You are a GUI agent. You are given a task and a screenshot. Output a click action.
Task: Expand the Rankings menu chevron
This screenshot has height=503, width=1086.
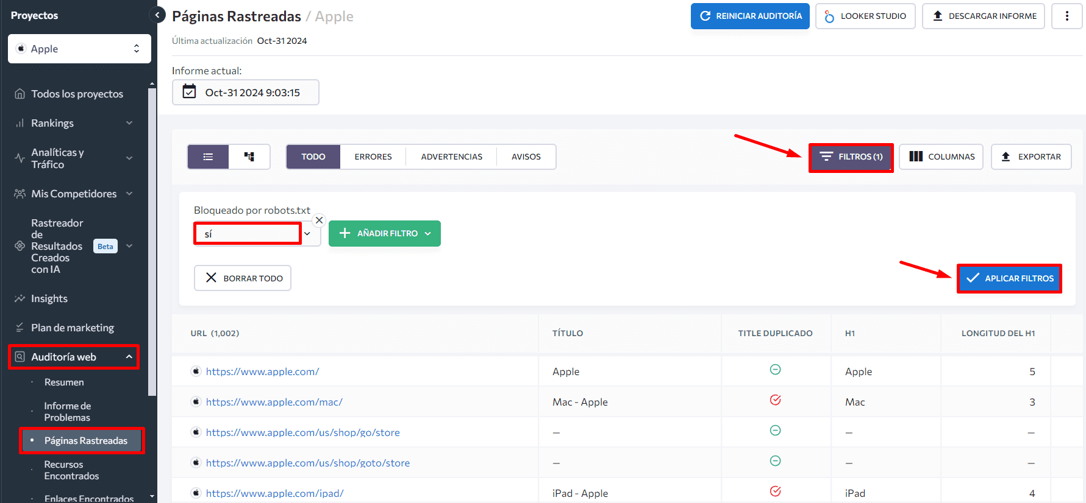[129, 123]
